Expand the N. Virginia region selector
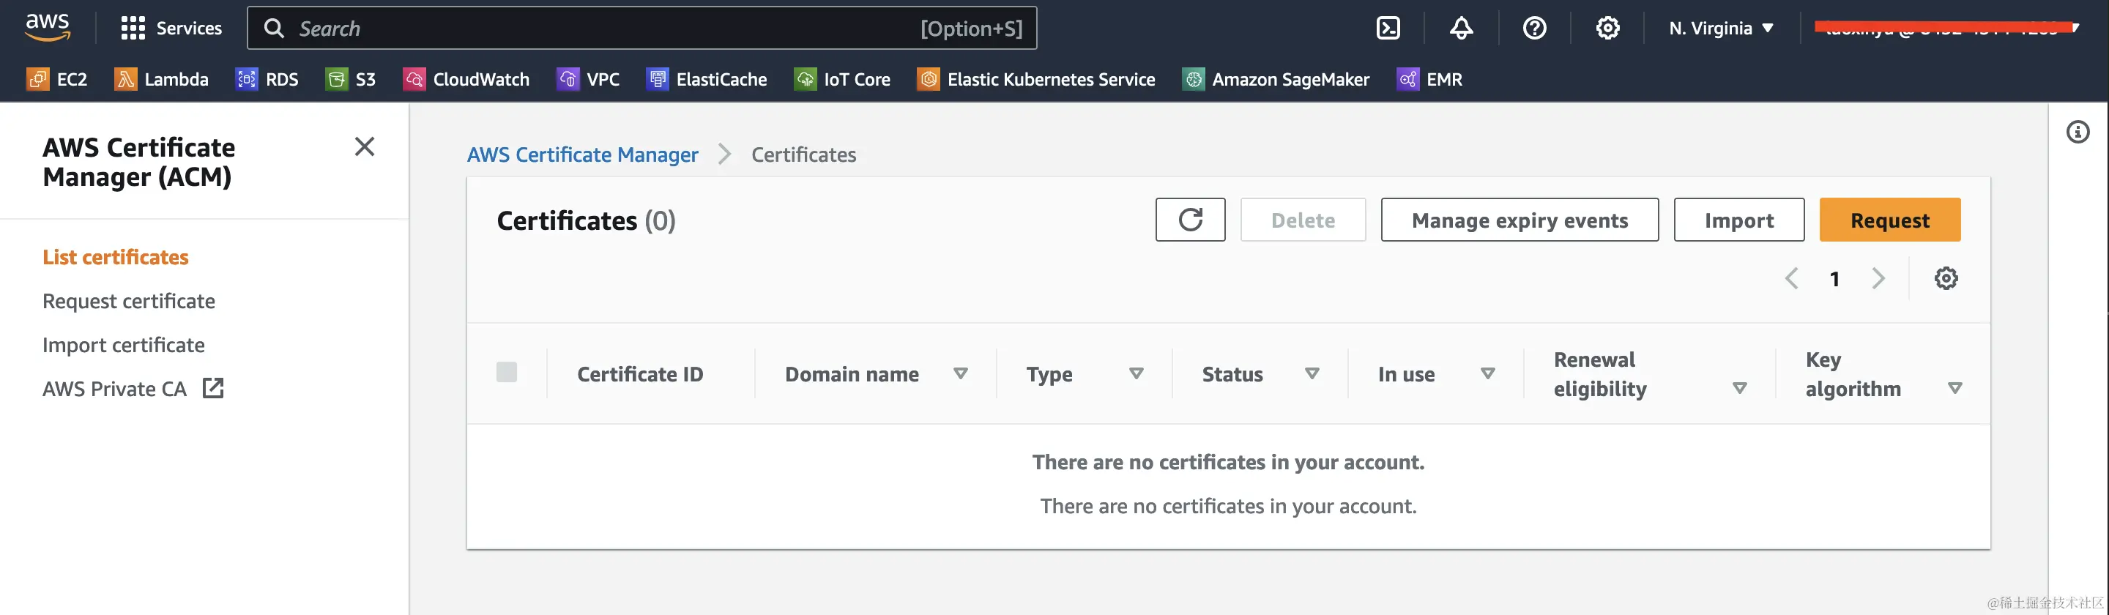 click(1721, 29)
